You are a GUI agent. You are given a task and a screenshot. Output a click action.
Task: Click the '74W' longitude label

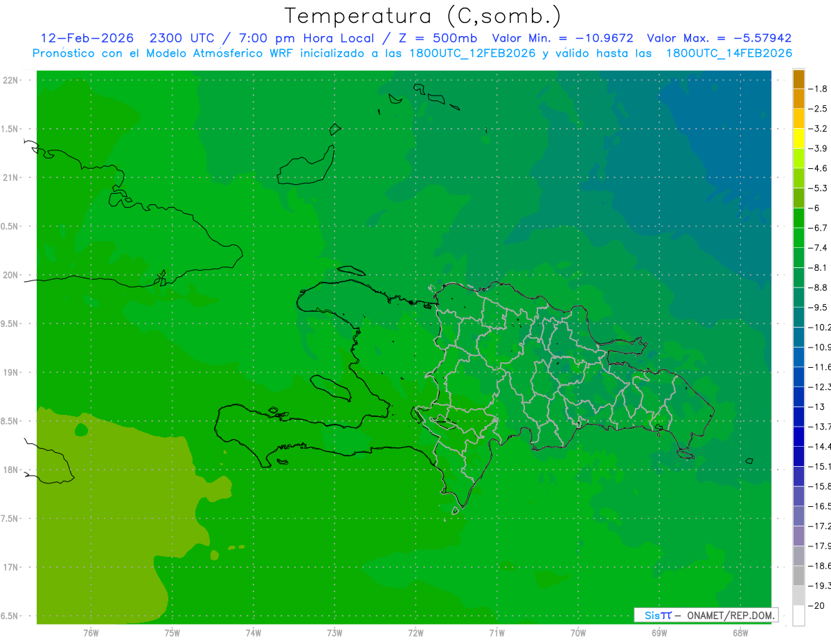click(253, 633)
